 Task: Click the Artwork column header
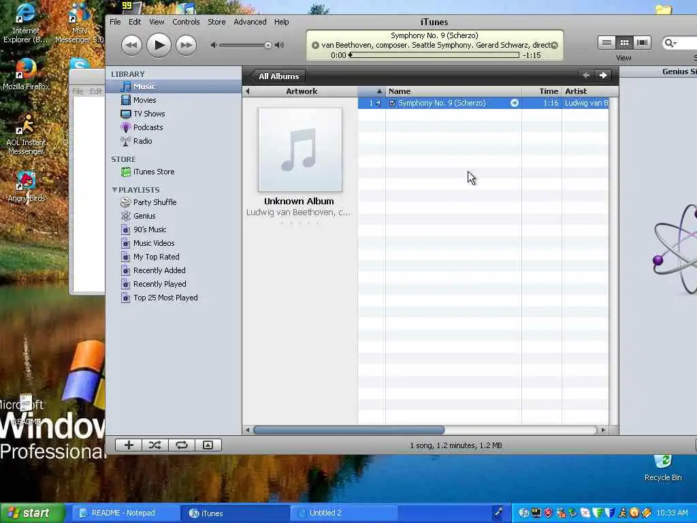pos(302,91)
